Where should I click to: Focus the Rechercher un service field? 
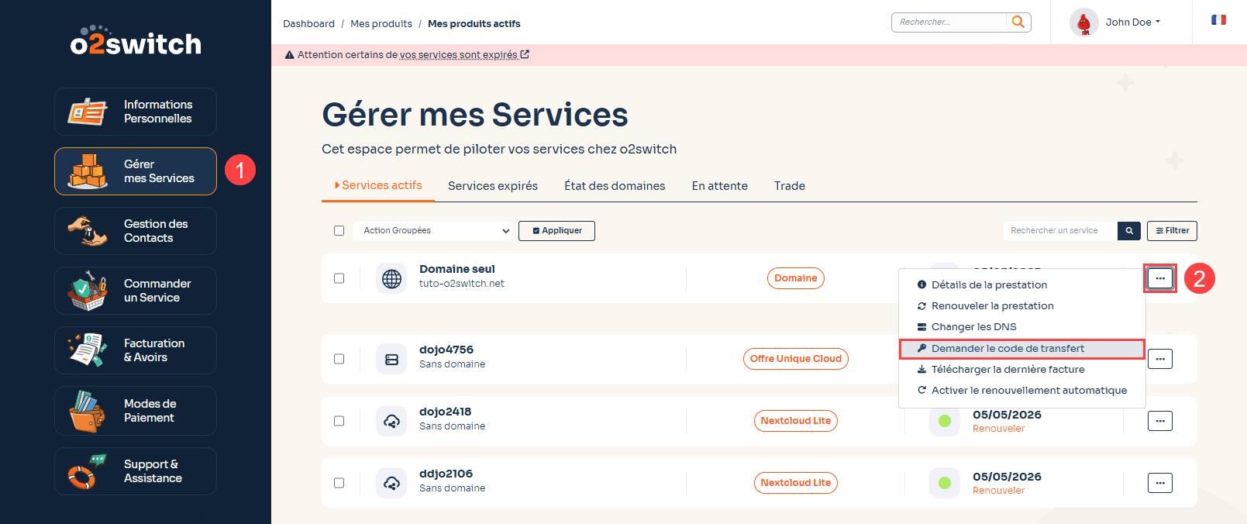pyautogui.click(x=1060, y=230)
